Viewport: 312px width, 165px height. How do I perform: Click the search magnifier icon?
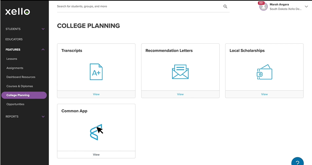pyautogui.click(x=225, y=6)
